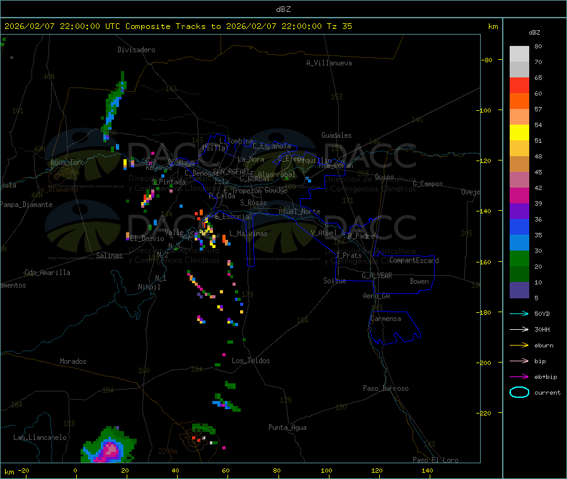
Task: Click the Nihuil map label
Action: 149,287
